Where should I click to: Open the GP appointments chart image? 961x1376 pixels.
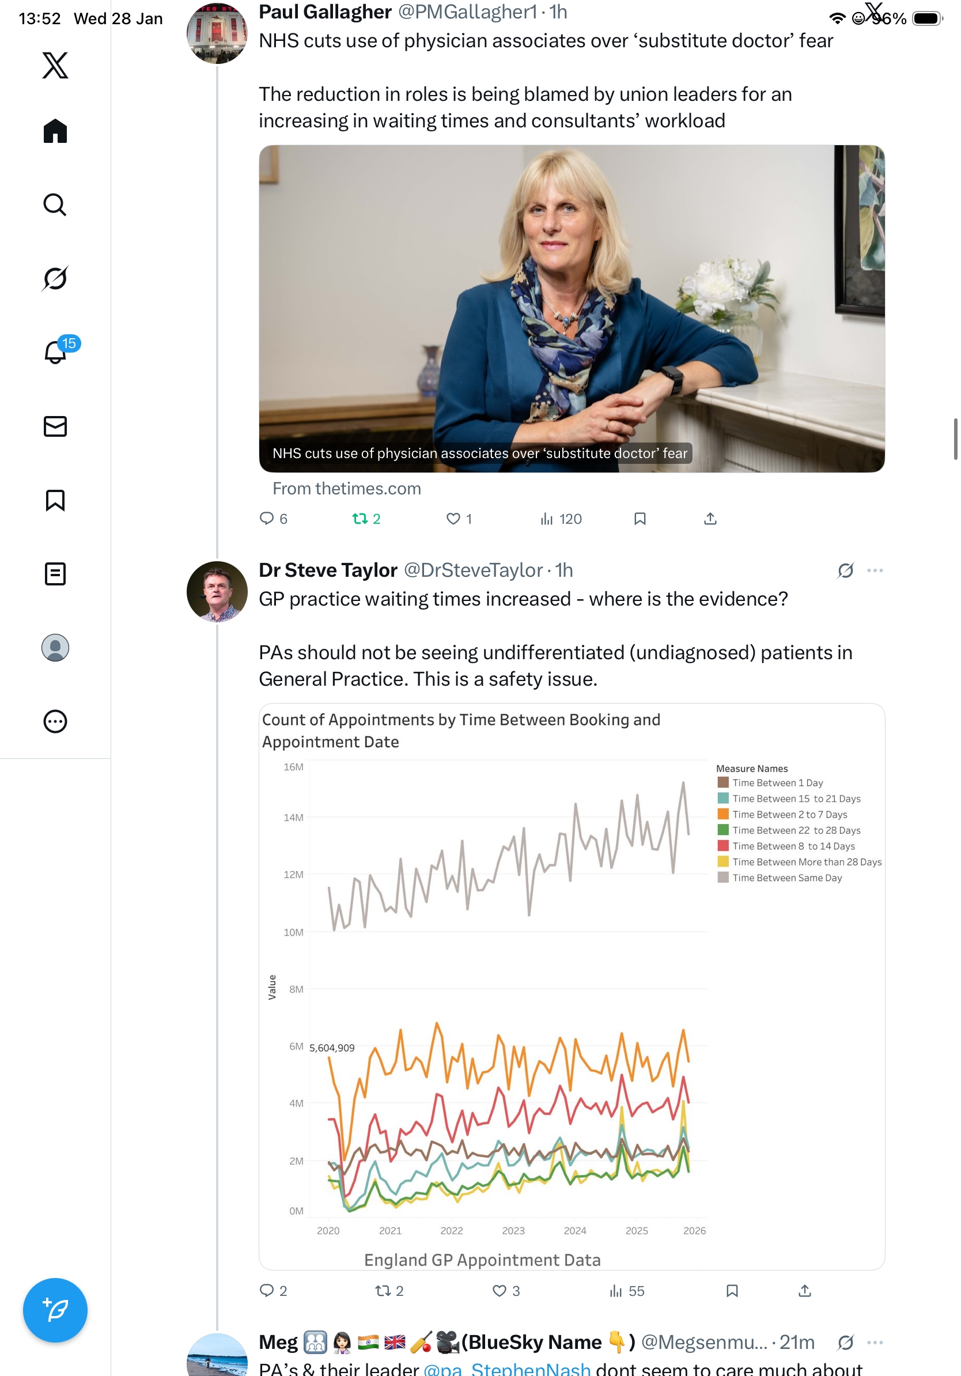[572, 986]
